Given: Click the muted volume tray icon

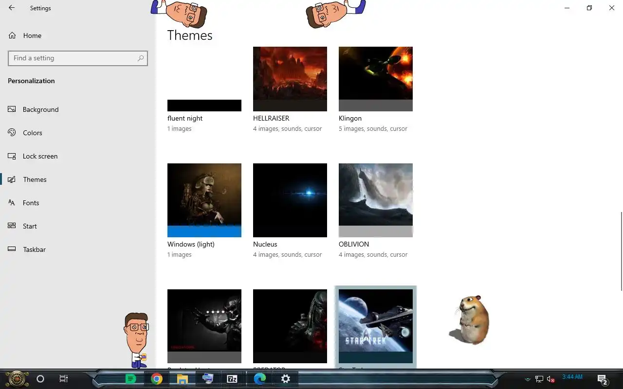Looking at the screenshot, I should pos(551,379).
